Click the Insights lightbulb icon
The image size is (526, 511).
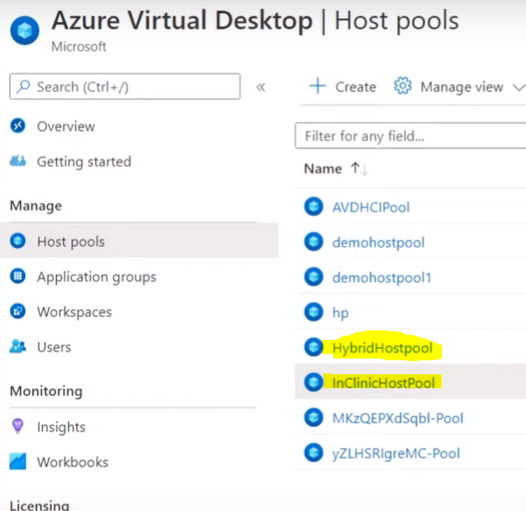coord(18,426)
